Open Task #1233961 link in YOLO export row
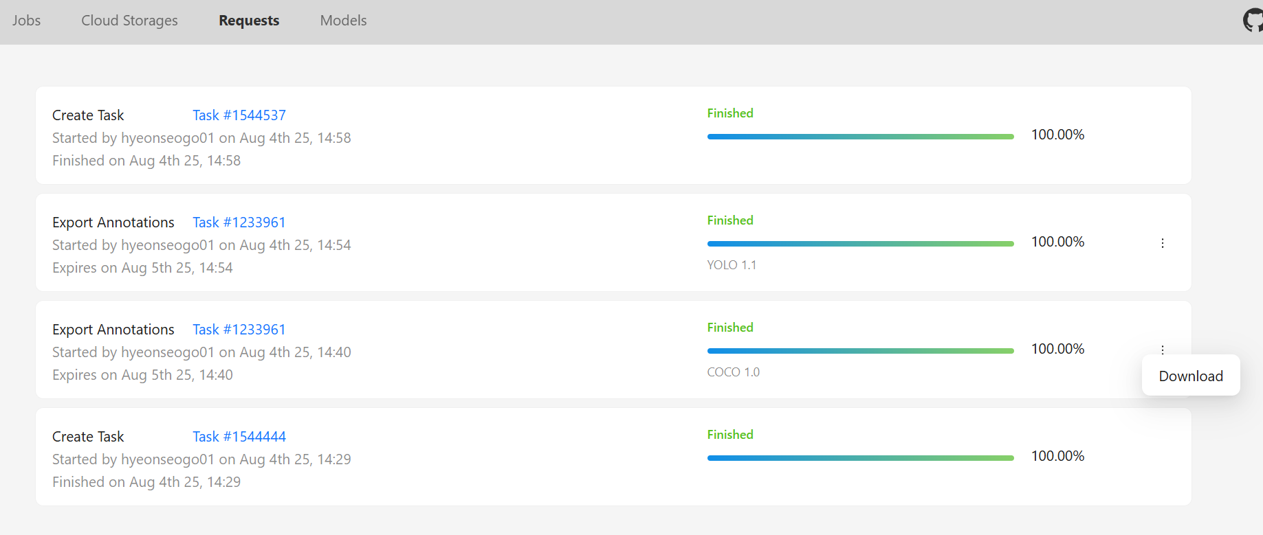The width and height of the screenshot is (1263, 535). pos(239,223)
